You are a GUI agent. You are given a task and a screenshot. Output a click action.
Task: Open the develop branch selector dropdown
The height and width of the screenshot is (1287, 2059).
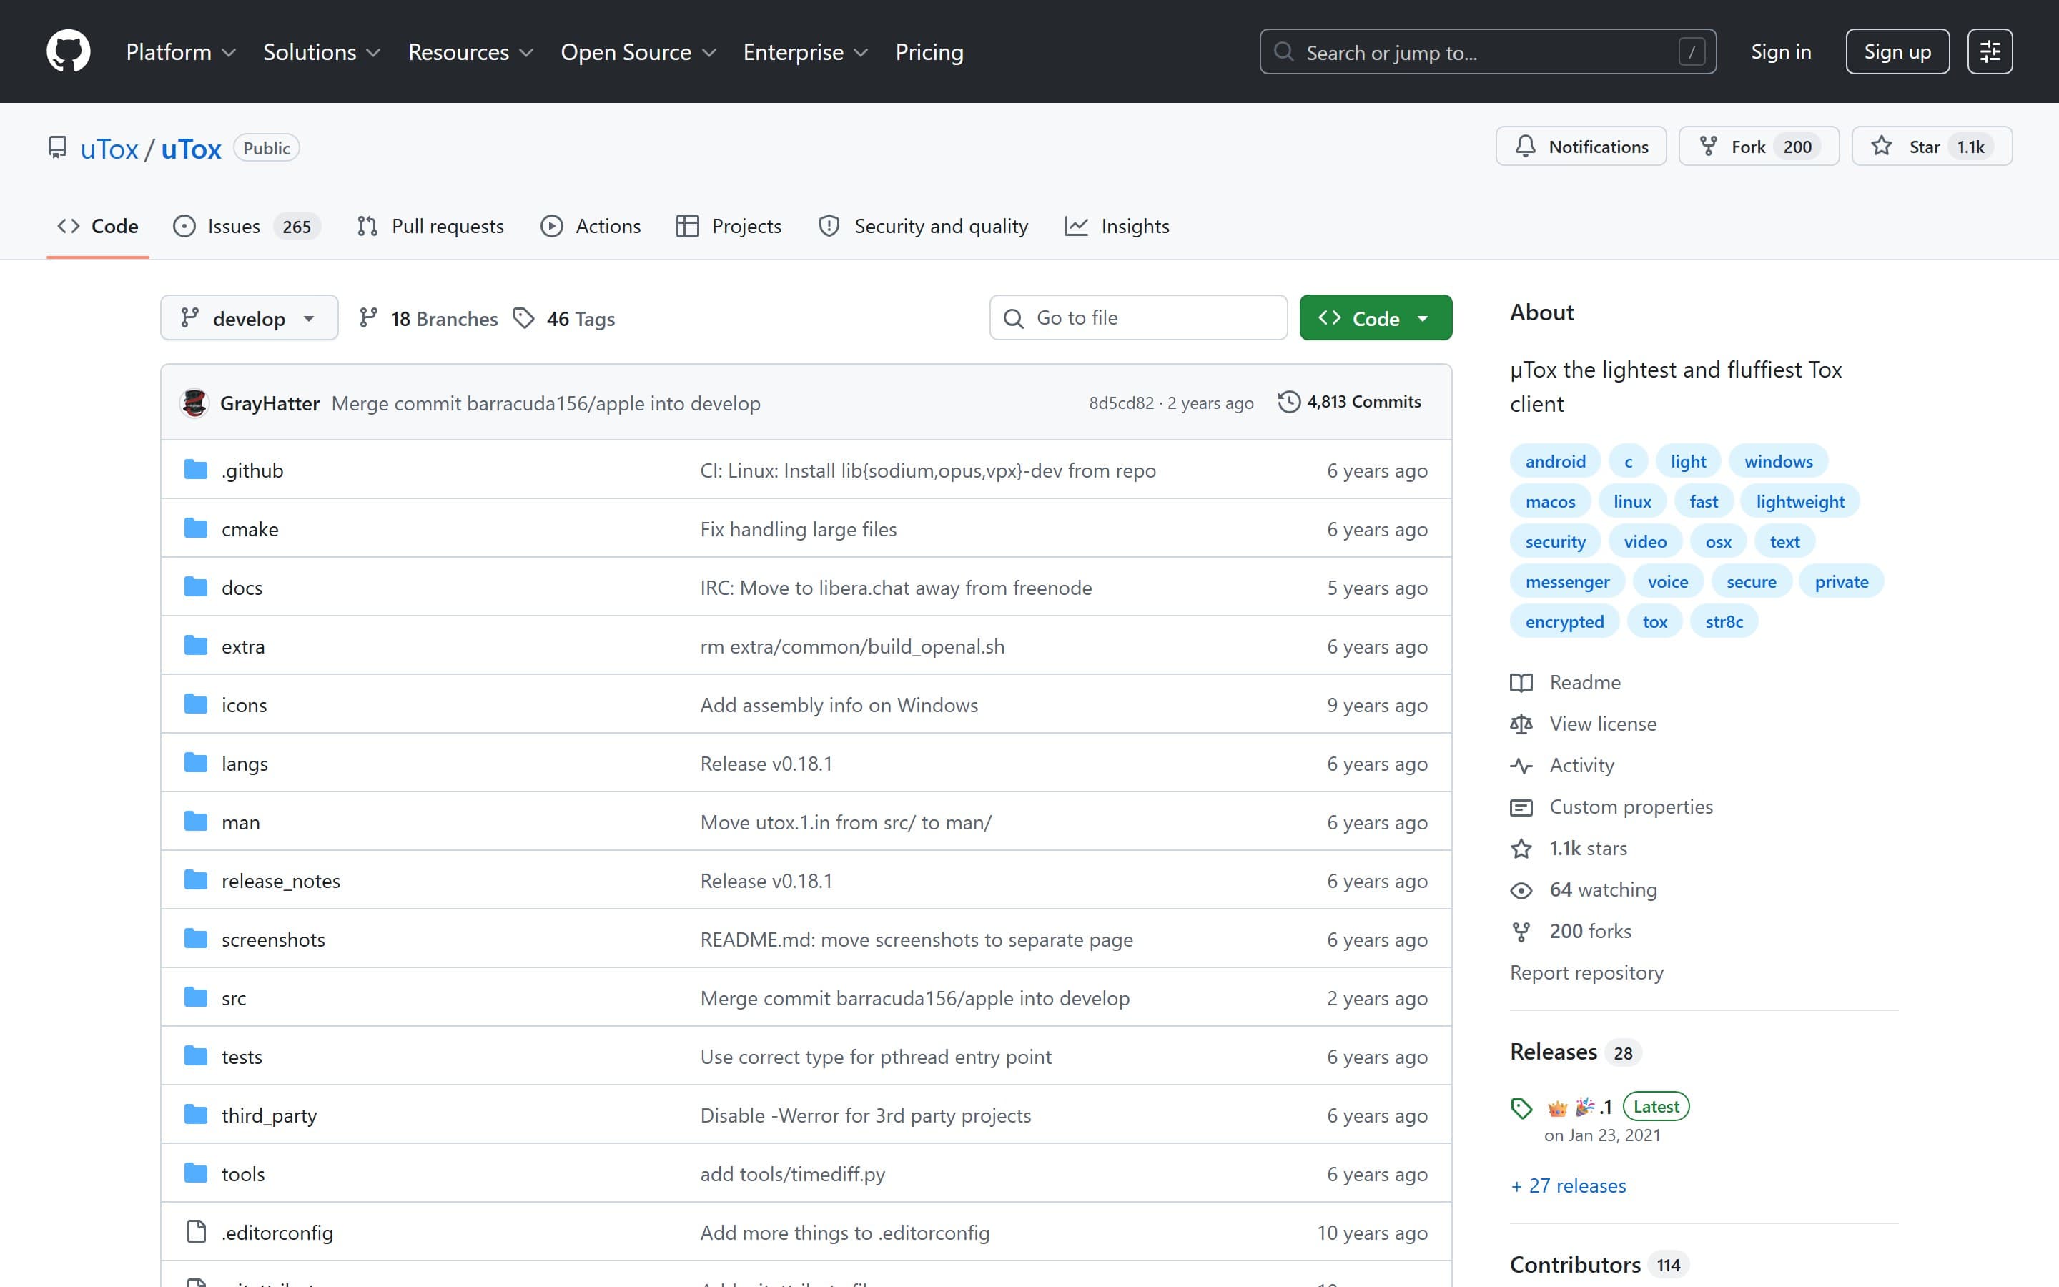click(250, 318)
